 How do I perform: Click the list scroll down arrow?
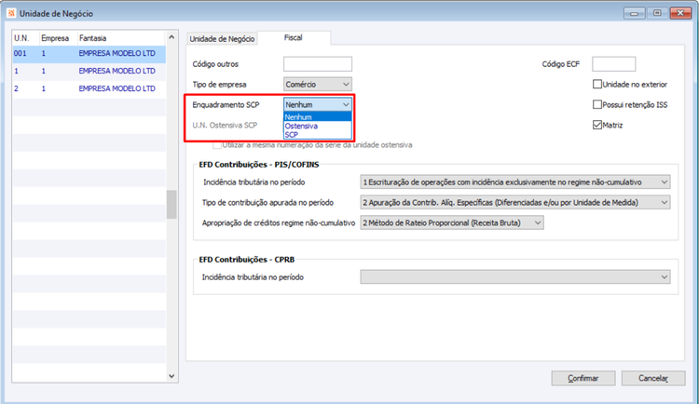[171, 376]
